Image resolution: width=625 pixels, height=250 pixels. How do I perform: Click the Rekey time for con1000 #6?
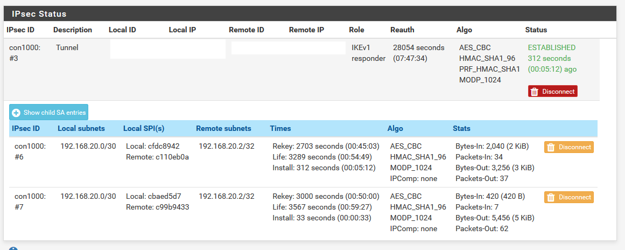326,146
